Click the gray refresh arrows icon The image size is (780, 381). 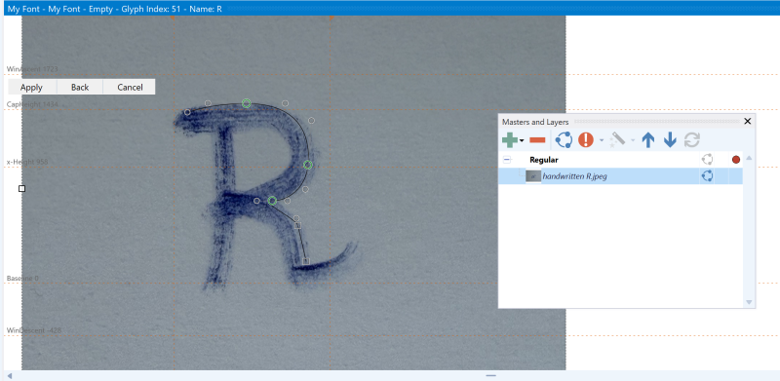tap(691, 140)
